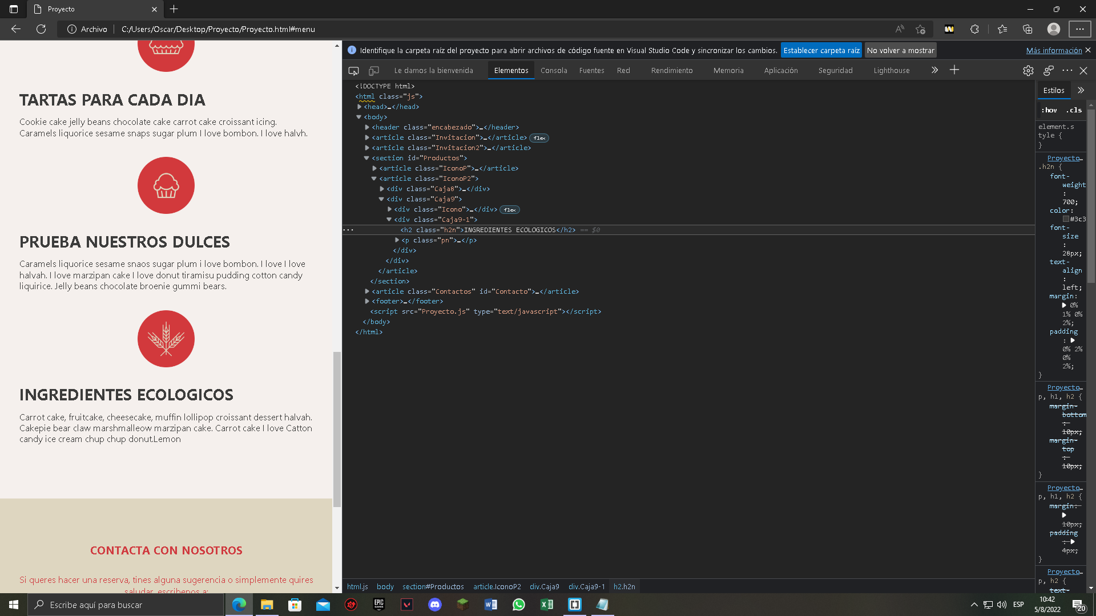The width and height of the screenshot is (1096, 616).
Task: Open the Más información link
Action: (1054, 50)
